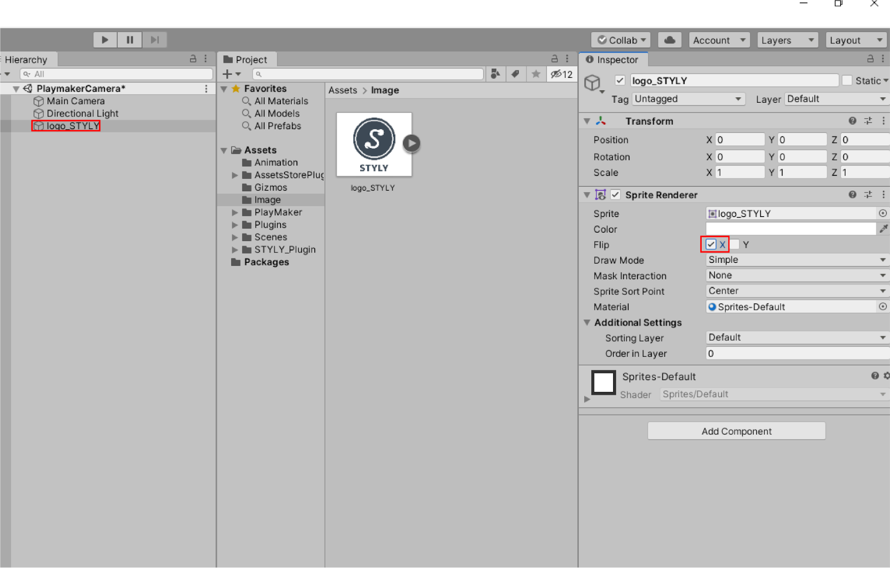This screenshot has height=568, width=890.
Task: Collapse the Assets folder tree
Action: pyautogui.click(x=224, y=150)
